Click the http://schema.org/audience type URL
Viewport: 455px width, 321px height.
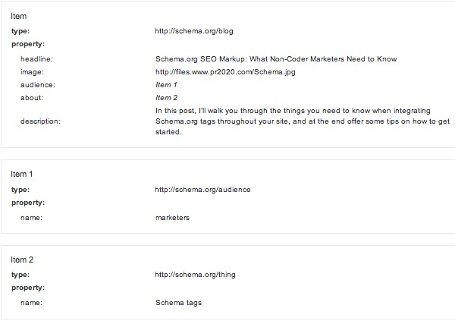(202, 190)
